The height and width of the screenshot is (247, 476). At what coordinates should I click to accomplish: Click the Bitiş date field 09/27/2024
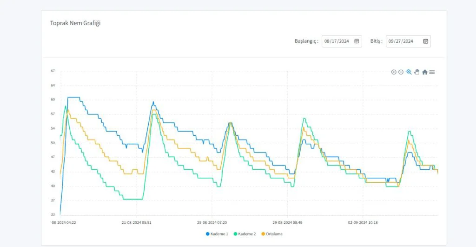tap(401, 41)
